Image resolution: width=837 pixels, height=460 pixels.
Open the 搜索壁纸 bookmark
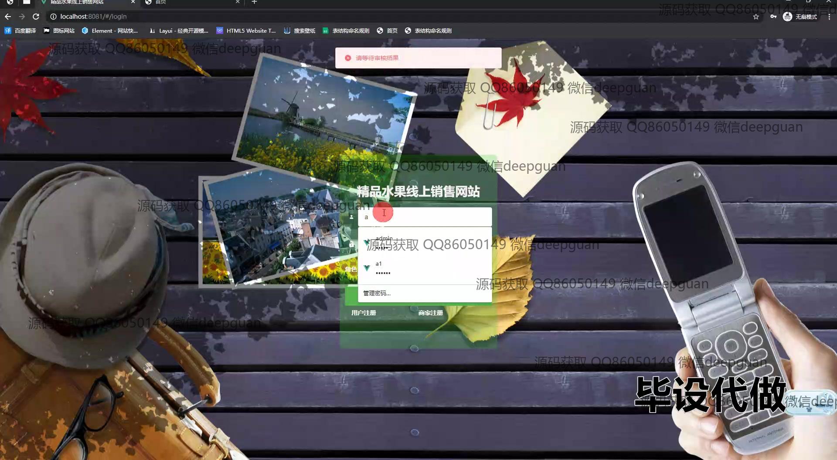point(299,30)
